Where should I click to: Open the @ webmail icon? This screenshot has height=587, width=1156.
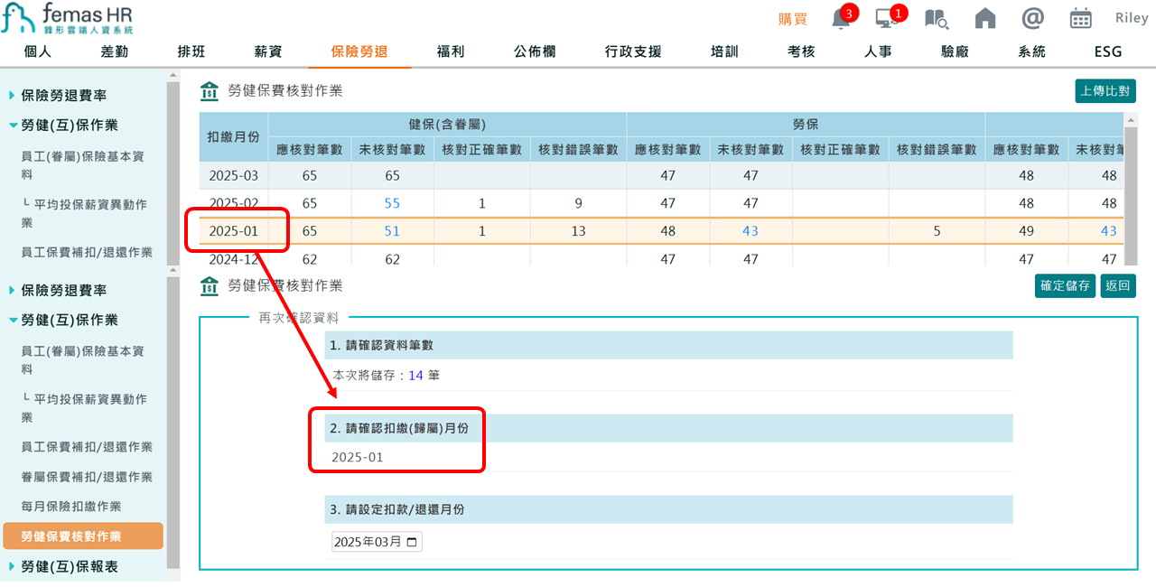click(1032, 17)
